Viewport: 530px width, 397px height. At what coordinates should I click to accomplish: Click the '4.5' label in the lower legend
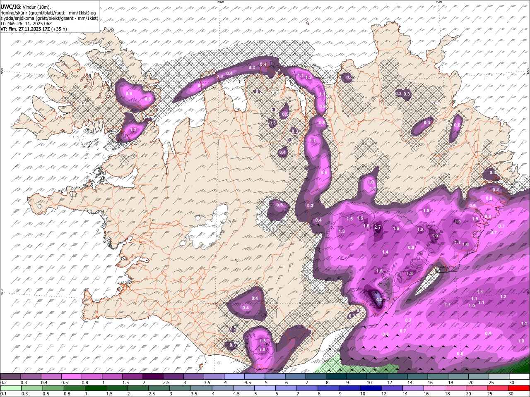click(237, 394)
